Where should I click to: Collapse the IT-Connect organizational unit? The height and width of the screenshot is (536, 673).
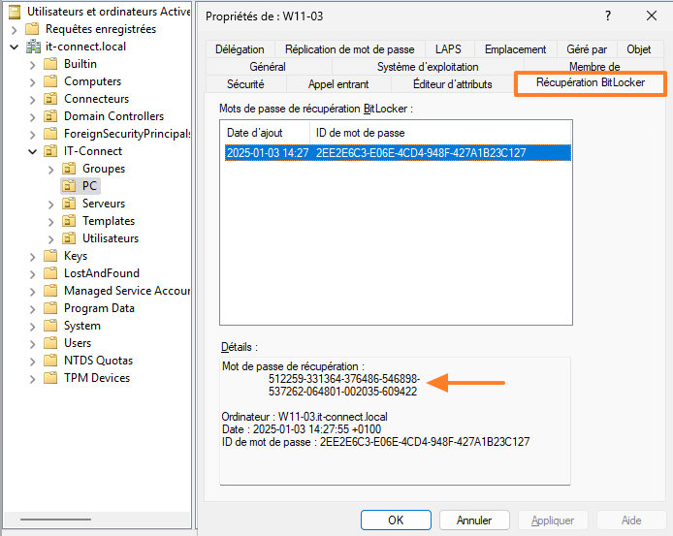click(x=33, y=151)
